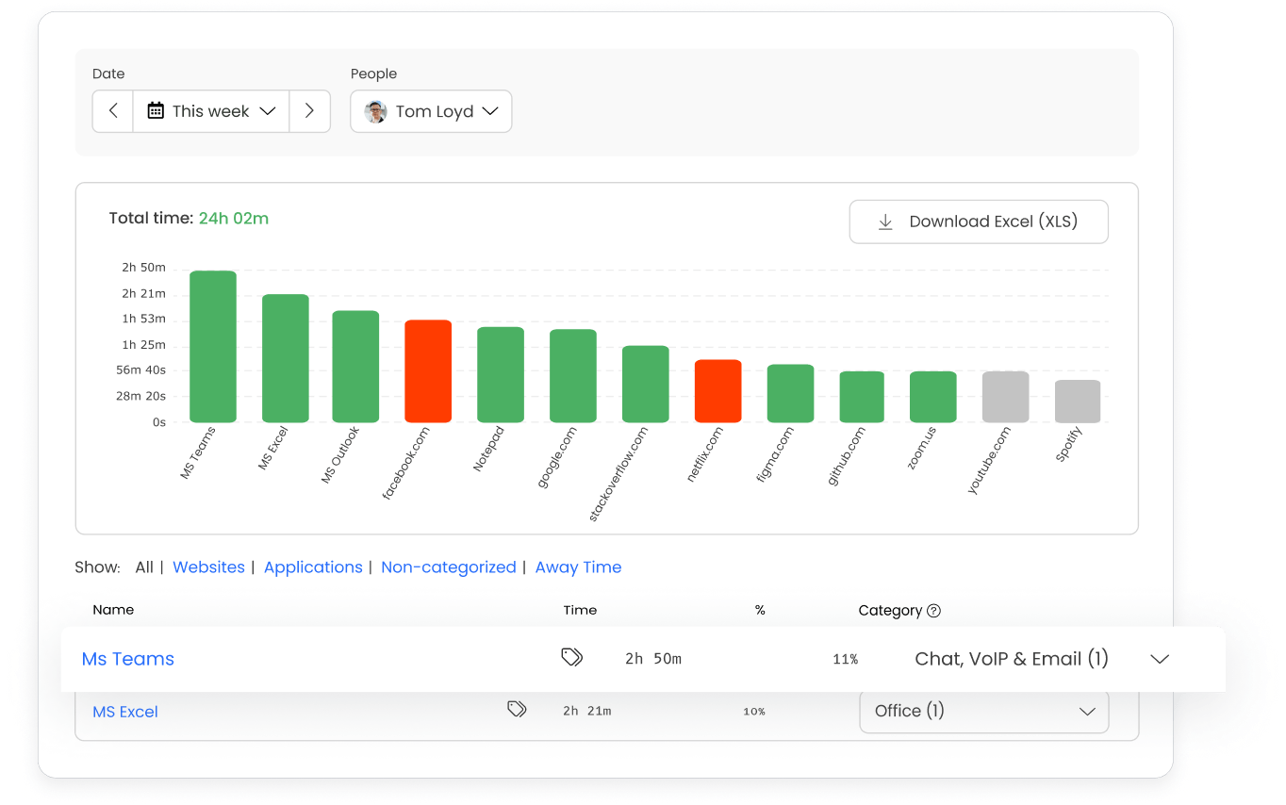The width and height of the screenshot is (1286, 805).
Task: Click the Tom Loyd avatar picture
Action: [x=376, y=111]
